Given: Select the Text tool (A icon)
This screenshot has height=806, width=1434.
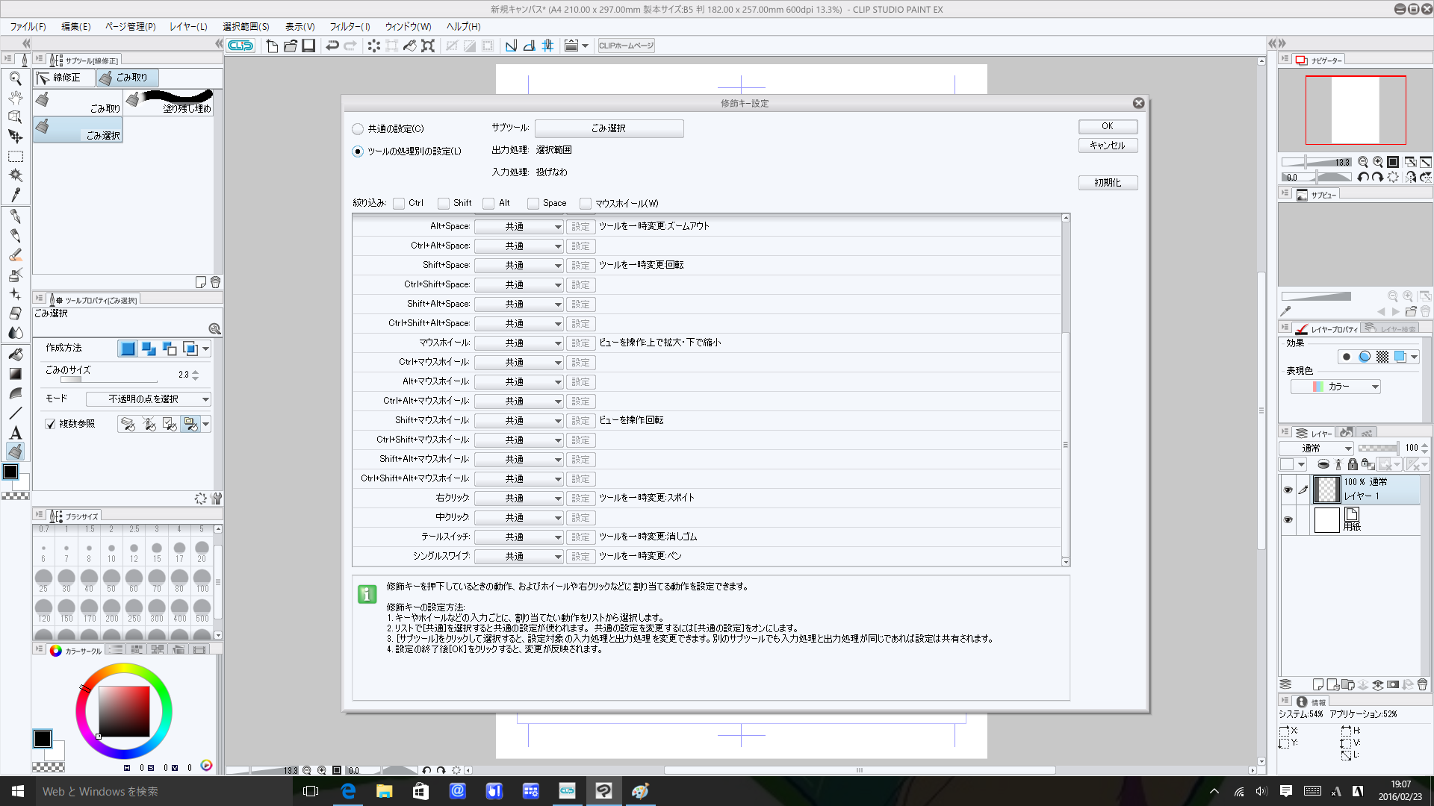Looking at the screenshot, I should pyautogui.click(x=15, y=433).
